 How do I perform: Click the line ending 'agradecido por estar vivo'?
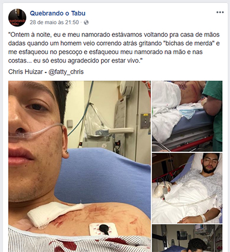(x=76, y=60)
